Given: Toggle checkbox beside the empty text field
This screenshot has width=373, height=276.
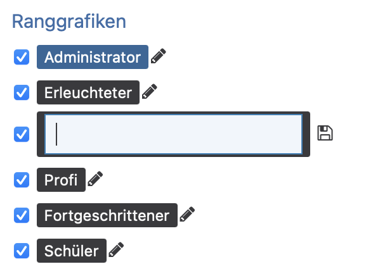Looking at the screenshot, I should coord(22,134).
